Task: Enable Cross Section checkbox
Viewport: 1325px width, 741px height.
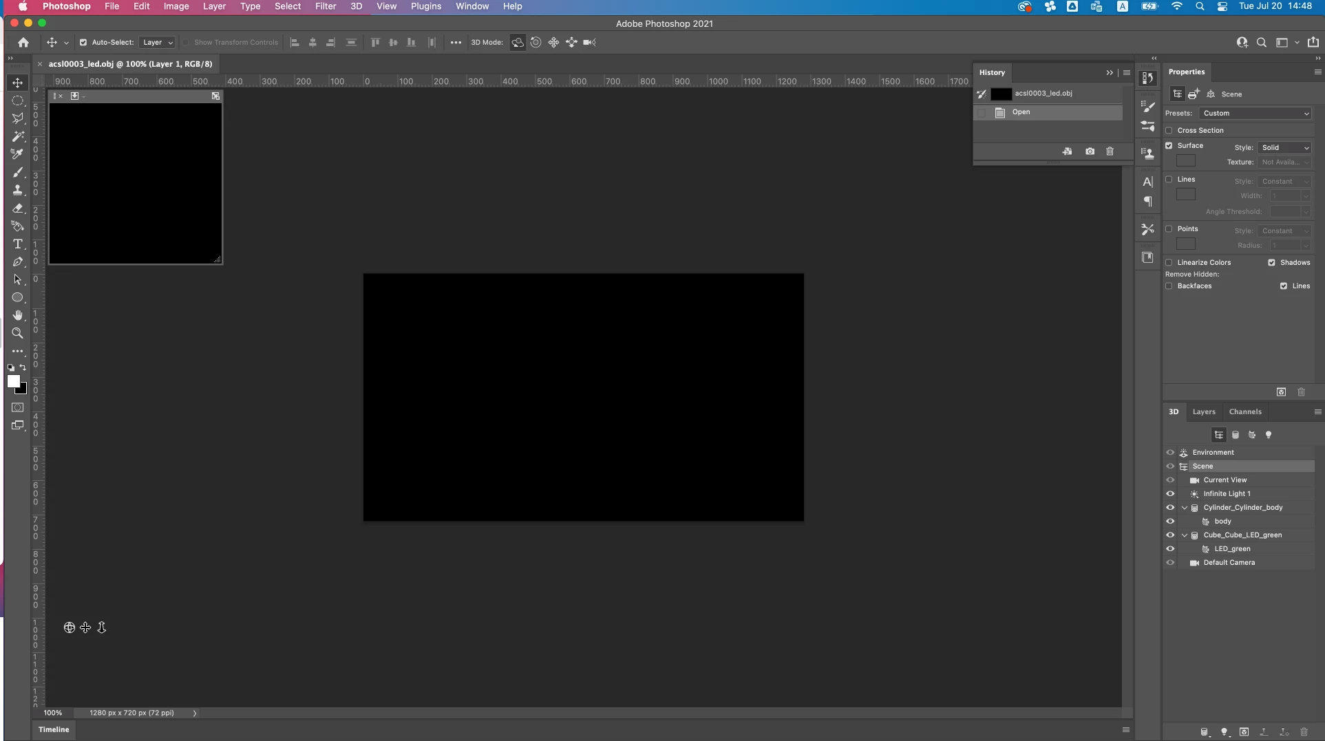Action: (x=1169, y=130)
